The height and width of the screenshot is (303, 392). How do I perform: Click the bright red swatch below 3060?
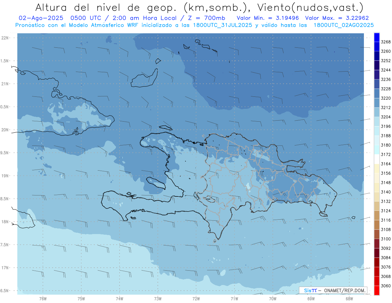(377, 290)
